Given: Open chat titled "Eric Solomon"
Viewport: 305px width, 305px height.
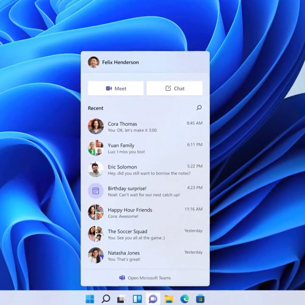Looking at the screenshot, I should [122, 167].
